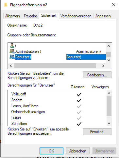
Task: Click user list scroll down arrow
Action: coord(109,60)
